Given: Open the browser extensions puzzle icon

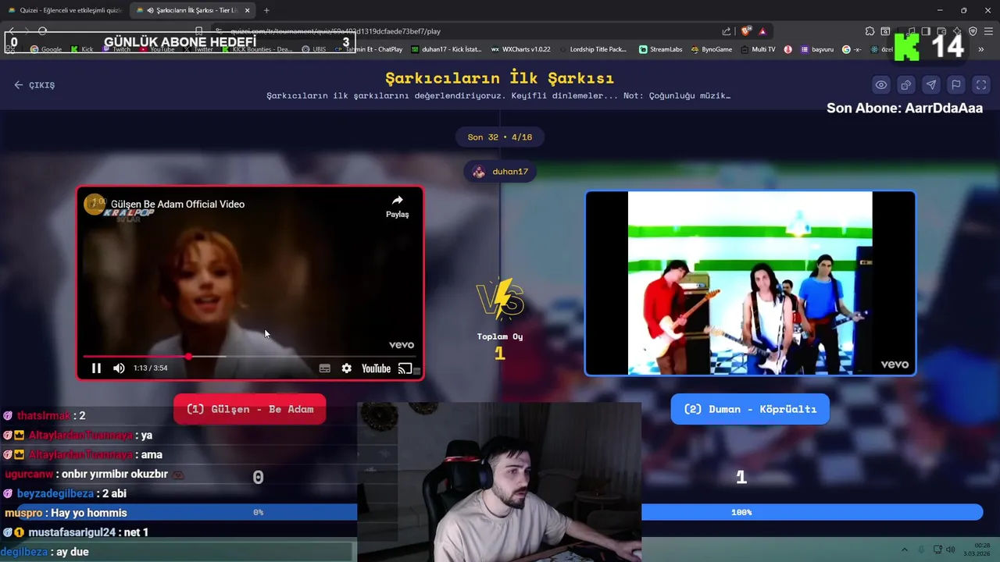Looking at the screenshot, I should point(870,31).
